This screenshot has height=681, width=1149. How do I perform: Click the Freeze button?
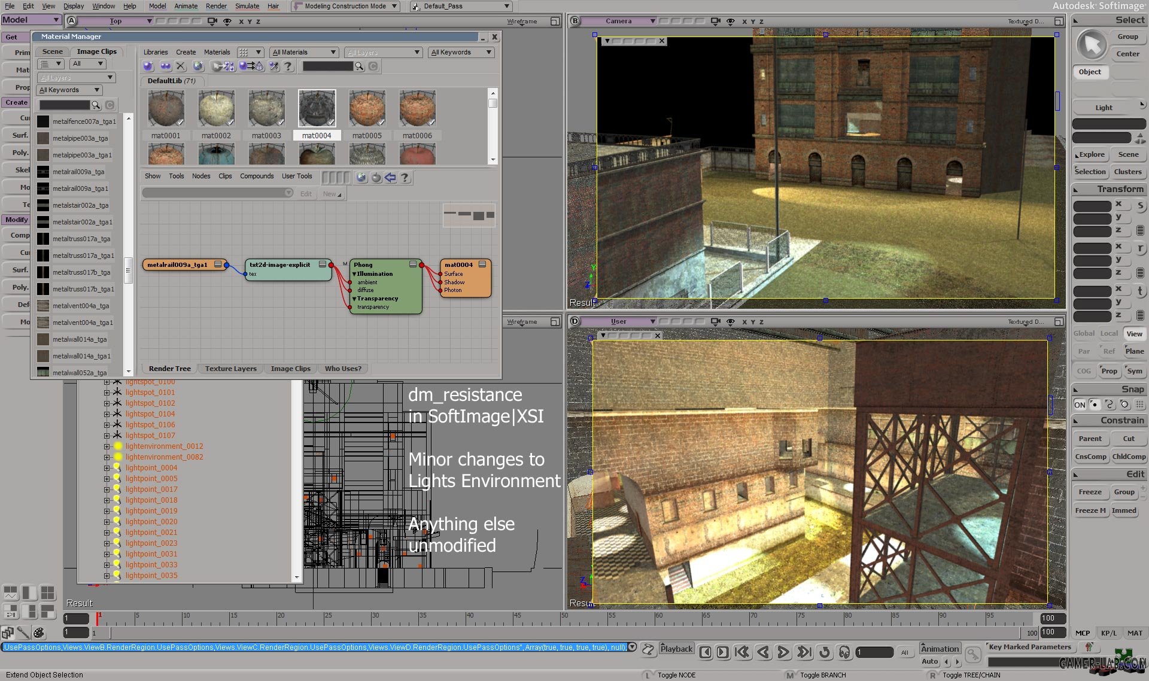pos(1090,492)
